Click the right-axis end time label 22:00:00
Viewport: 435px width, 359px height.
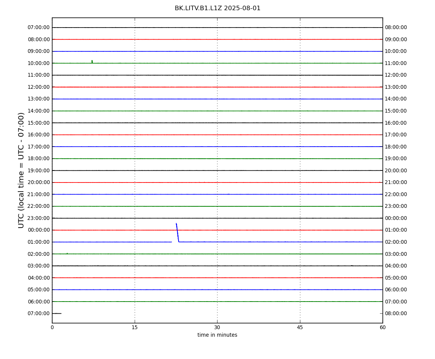[396, 194]
